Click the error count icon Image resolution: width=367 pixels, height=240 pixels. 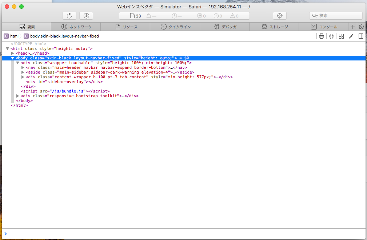(x=216, y=16)
